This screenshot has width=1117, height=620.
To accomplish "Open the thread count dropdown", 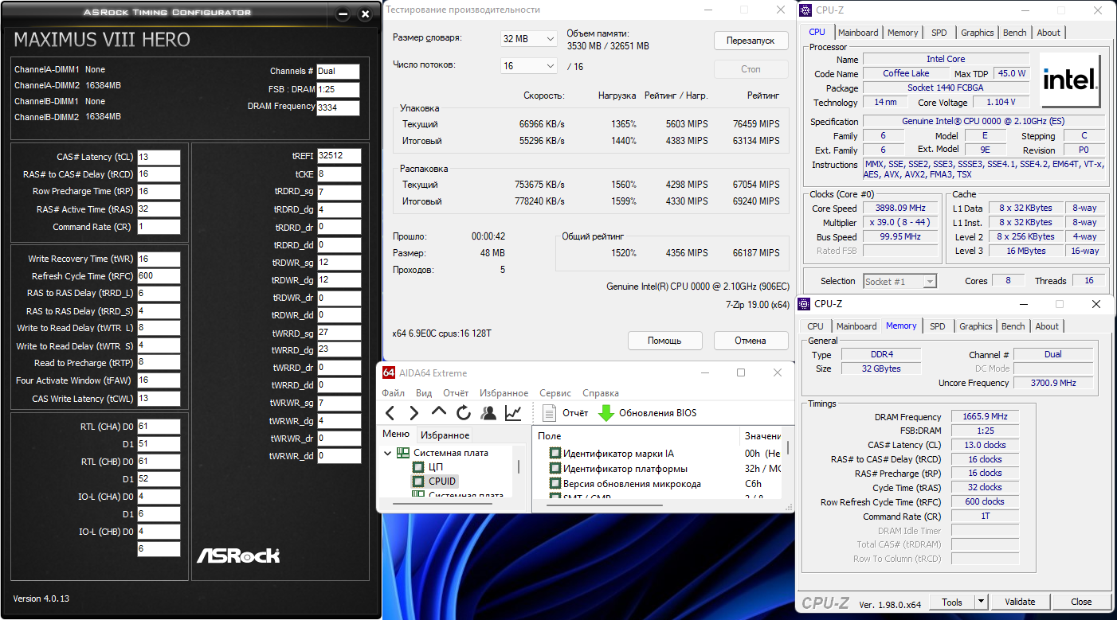I will 529,66.
